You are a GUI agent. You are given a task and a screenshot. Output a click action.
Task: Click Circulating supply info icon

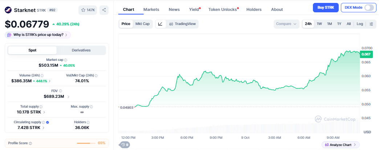point(44,122)
